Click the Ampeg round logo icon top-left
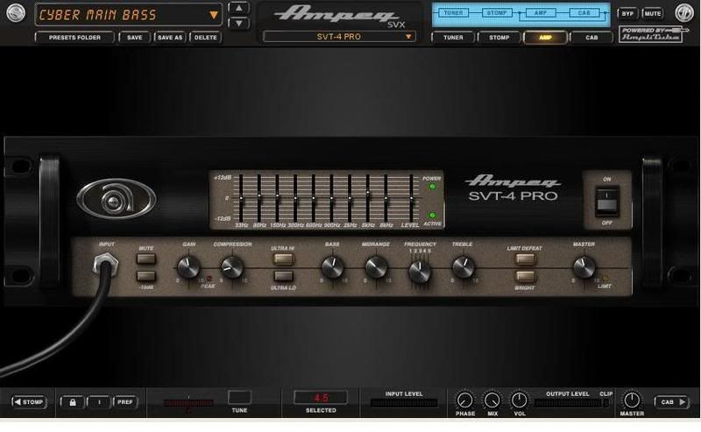 tap(16, 13)
